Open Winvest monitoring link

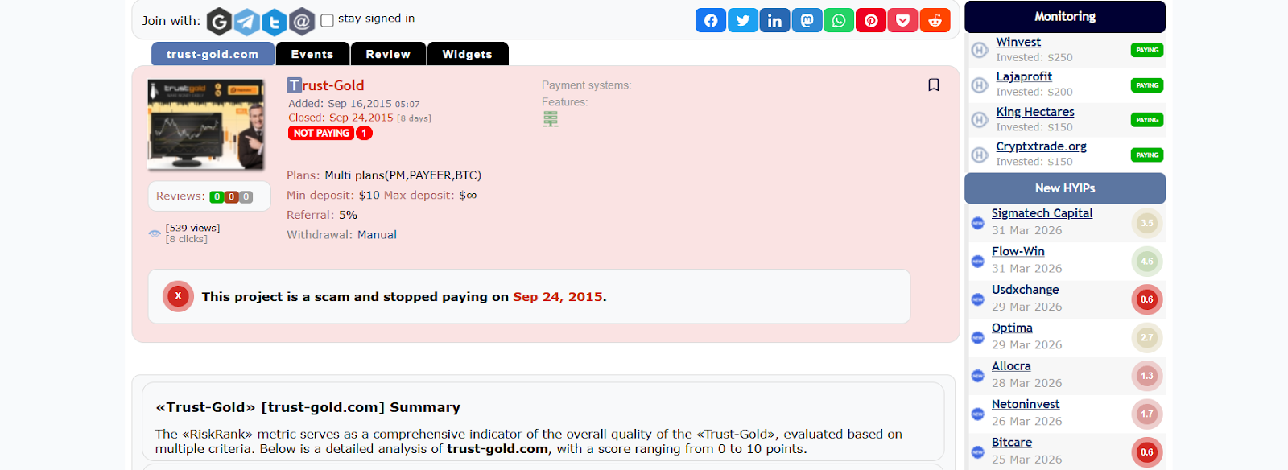tap(1018, 42)
